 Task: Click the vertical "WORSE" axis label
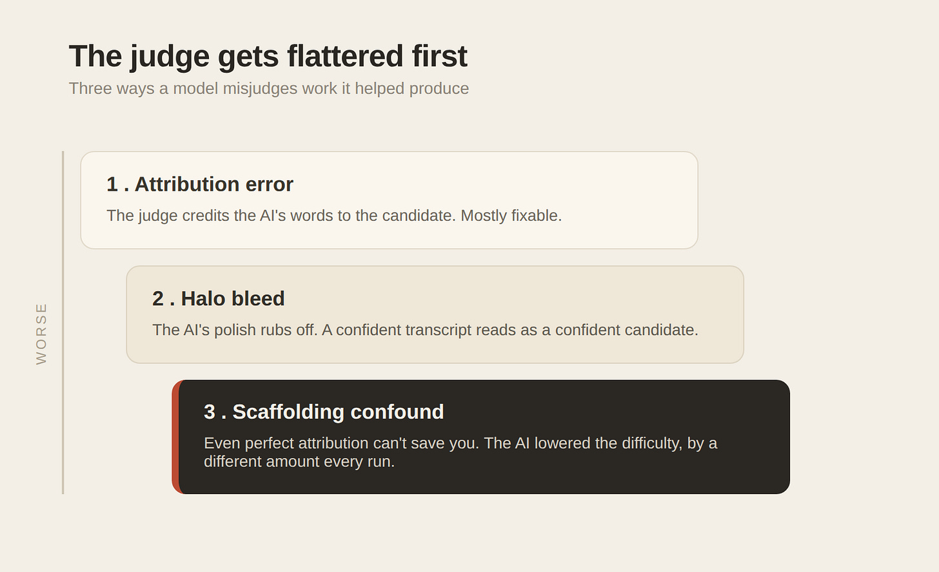(41, 334)
